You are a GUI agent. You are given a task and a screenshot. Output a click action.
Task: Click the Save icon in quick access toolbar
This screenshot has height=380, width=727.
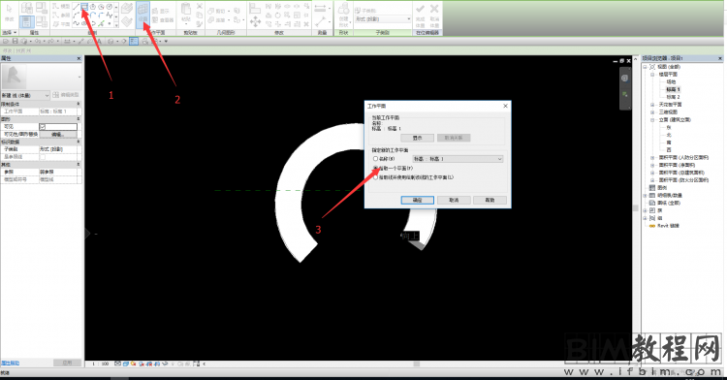pyautogui.click(x=15, y=42)
